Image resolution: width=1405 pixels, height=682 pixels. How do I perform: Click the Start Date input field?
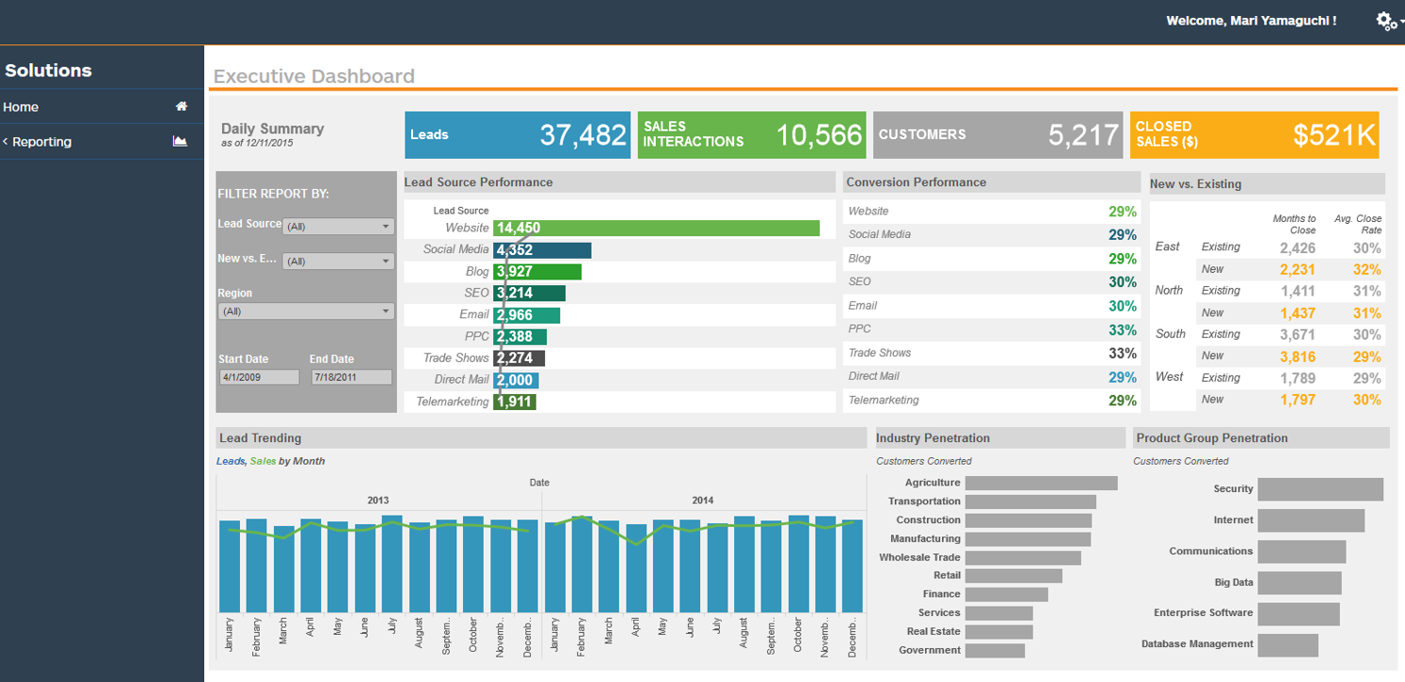click(x=259, y=377)
